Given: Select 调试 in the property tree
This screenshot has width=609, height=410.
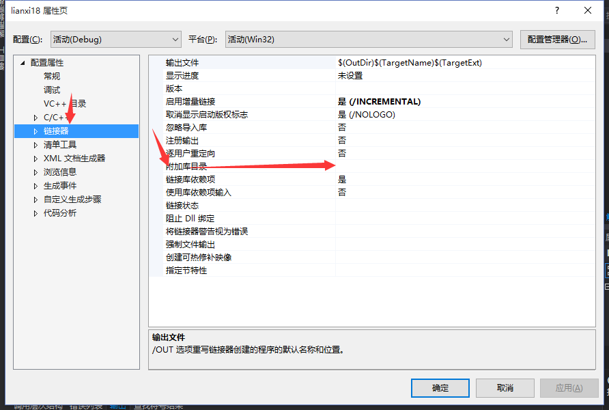Looking at the screenshot, I should click(x=52, y=90).
